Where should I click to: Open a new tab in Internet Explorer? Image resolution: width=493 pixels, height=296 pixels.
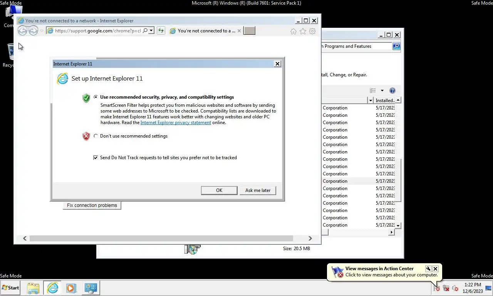[249, 31]
